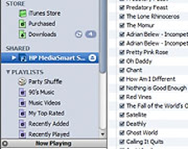
Task: Toggle How Am I Different checkbox
Action: click(122, 79)
